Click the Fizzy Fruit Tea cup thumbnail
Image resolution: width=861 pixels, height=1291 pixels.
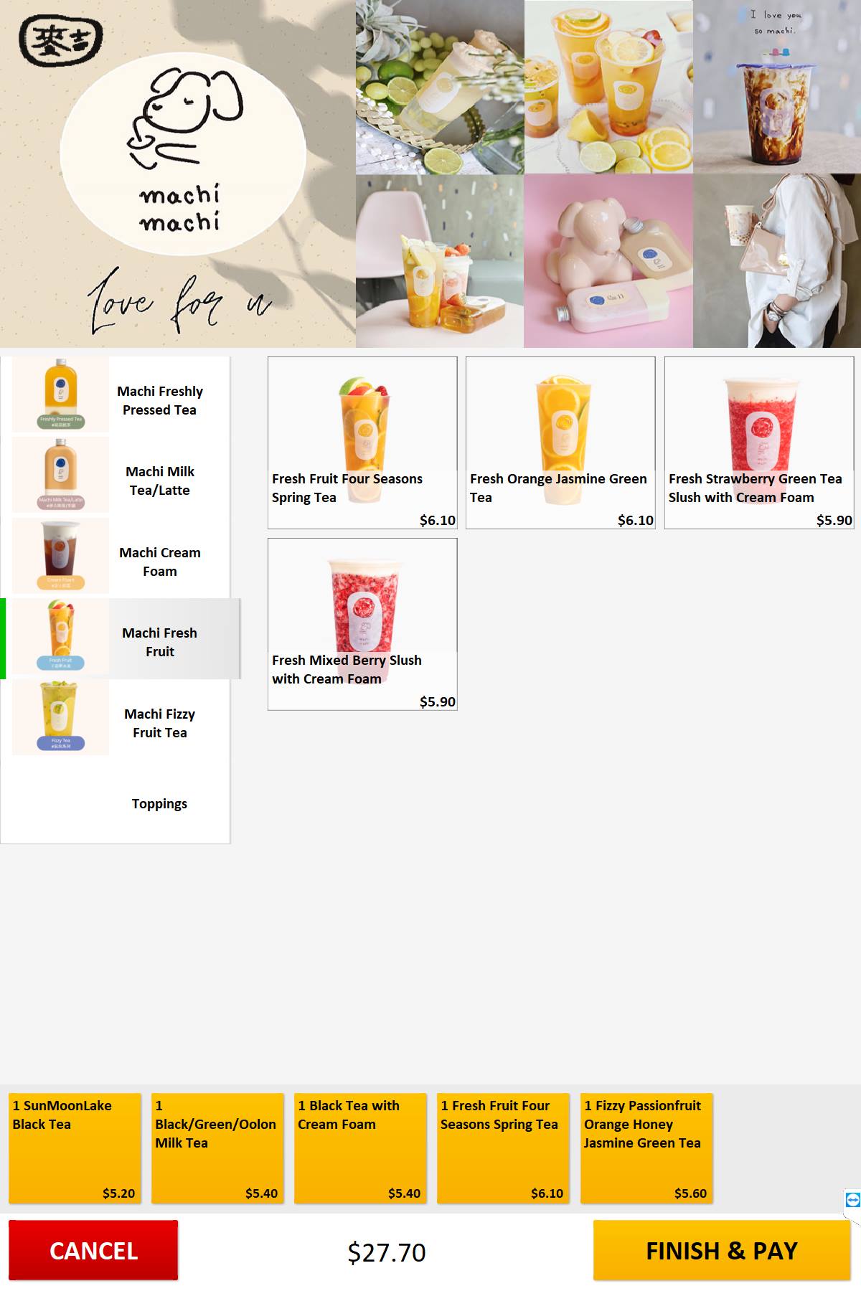[61, 717]
